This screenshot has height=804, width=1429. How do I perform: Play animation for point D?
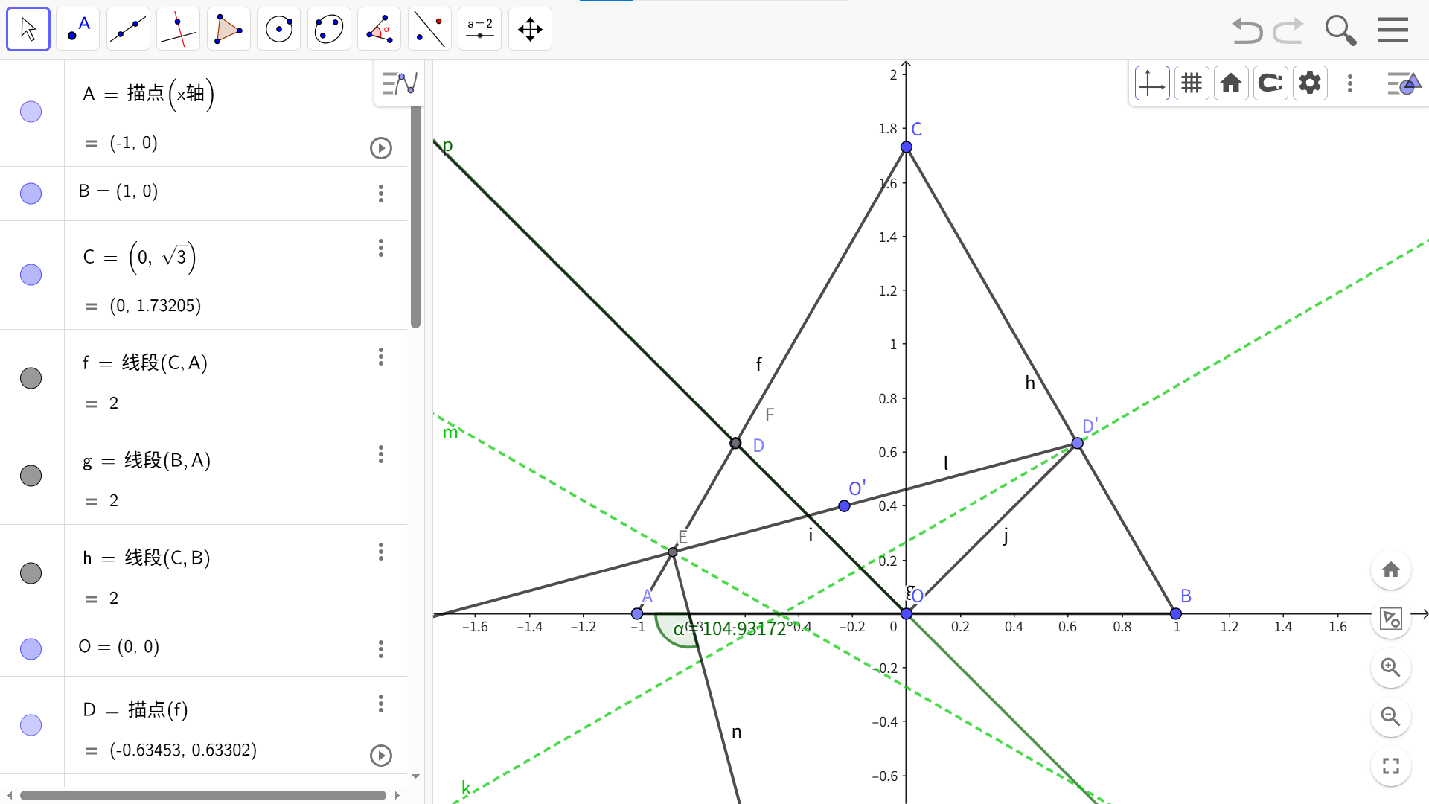(x=381, y=756)
